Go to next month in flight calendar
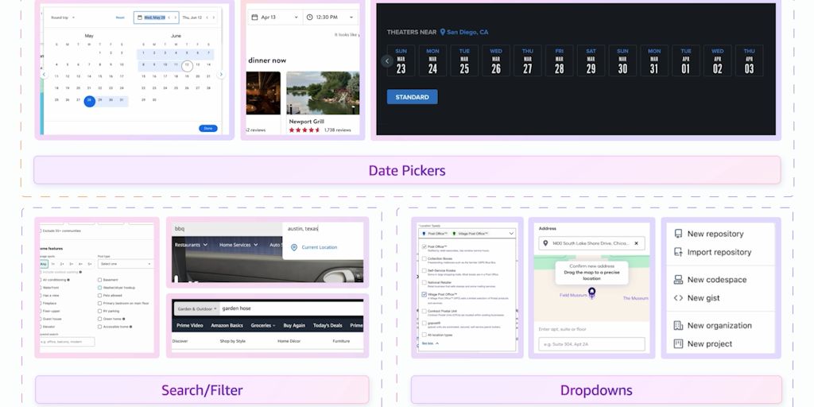 [221, 74]
